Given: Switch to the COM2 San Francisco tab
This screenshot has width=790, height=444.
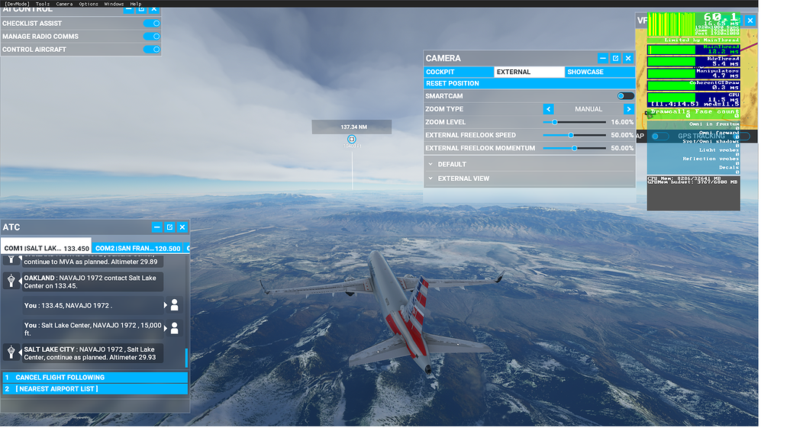Looking at the screenshot, I should (x=137, y=247).
